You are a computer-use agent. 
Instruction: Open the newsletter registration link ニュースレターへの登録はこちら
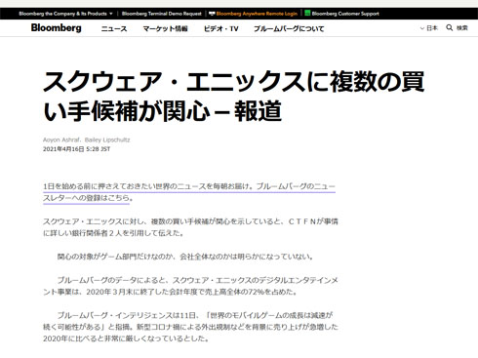[189, 192]
